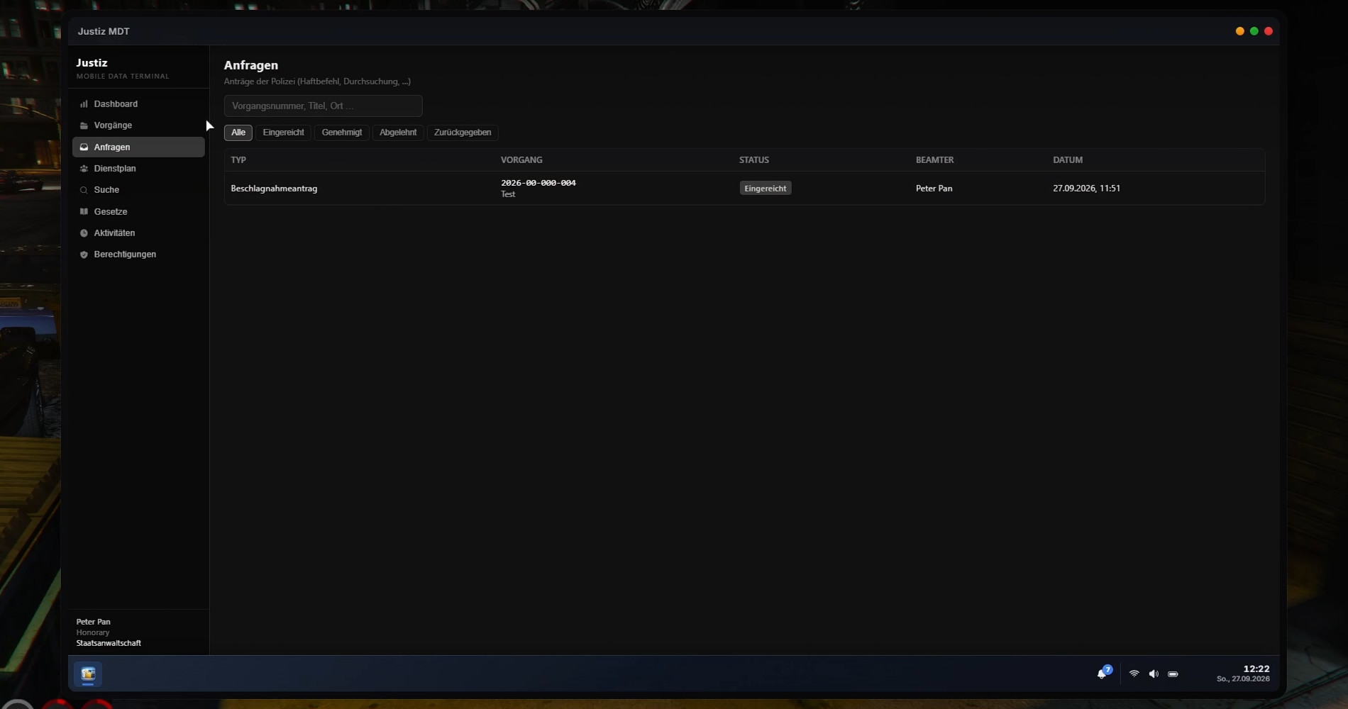Screen dimensions: 1348x709
Task: Click the Berechtigungen shield icon
Action: (84, 255)
